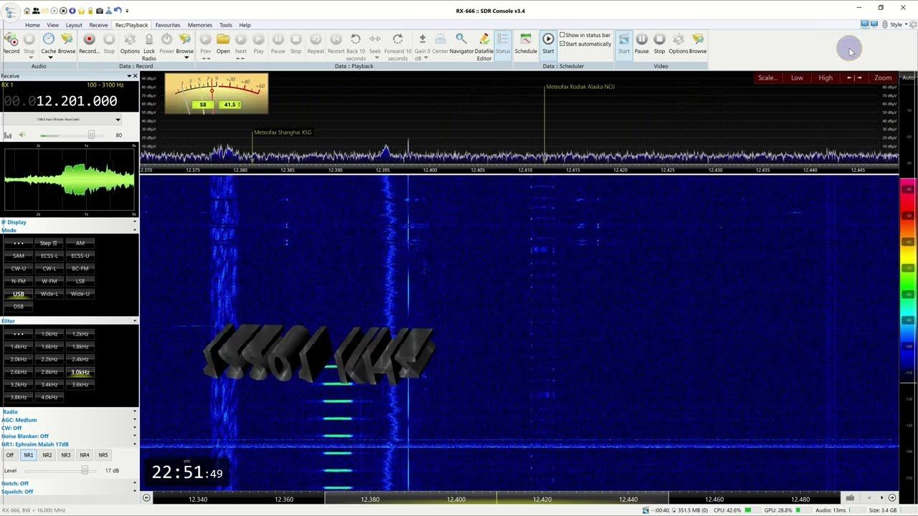Adjust the noise reduction Level slider
Screen dimensions: 918x516
(85, 470)
